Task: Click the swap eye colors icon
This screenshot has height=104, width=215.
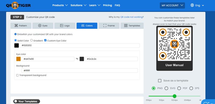Action: 77,59
